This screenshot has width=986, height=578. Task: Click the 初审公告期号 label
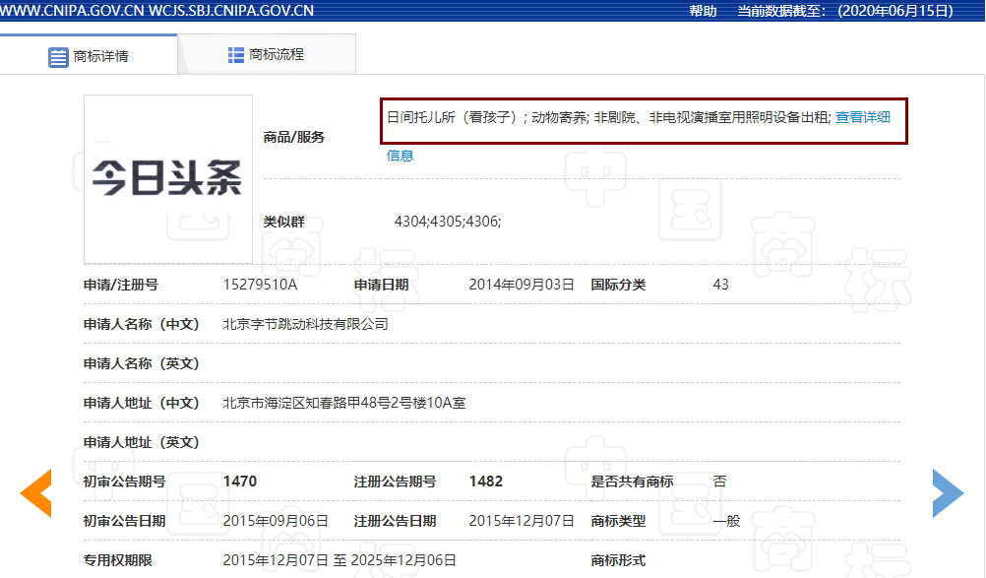click(125, 482)
